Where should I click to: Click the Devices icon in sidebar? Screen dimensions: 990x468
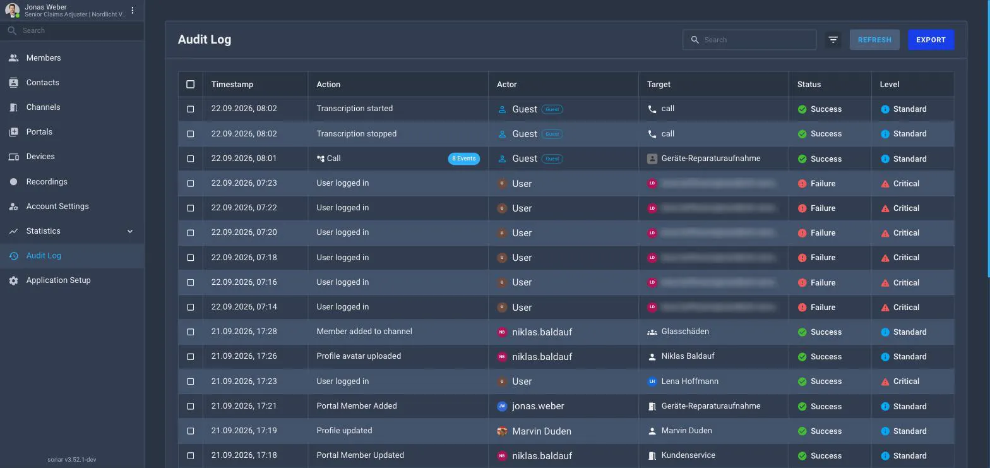[x=13, y=157]
